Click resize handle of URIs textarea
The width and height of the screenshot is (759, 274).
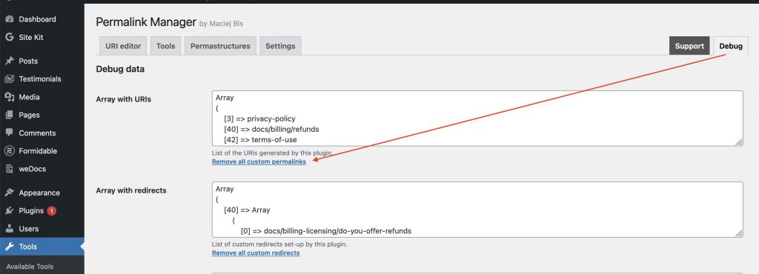pos(739,142)
